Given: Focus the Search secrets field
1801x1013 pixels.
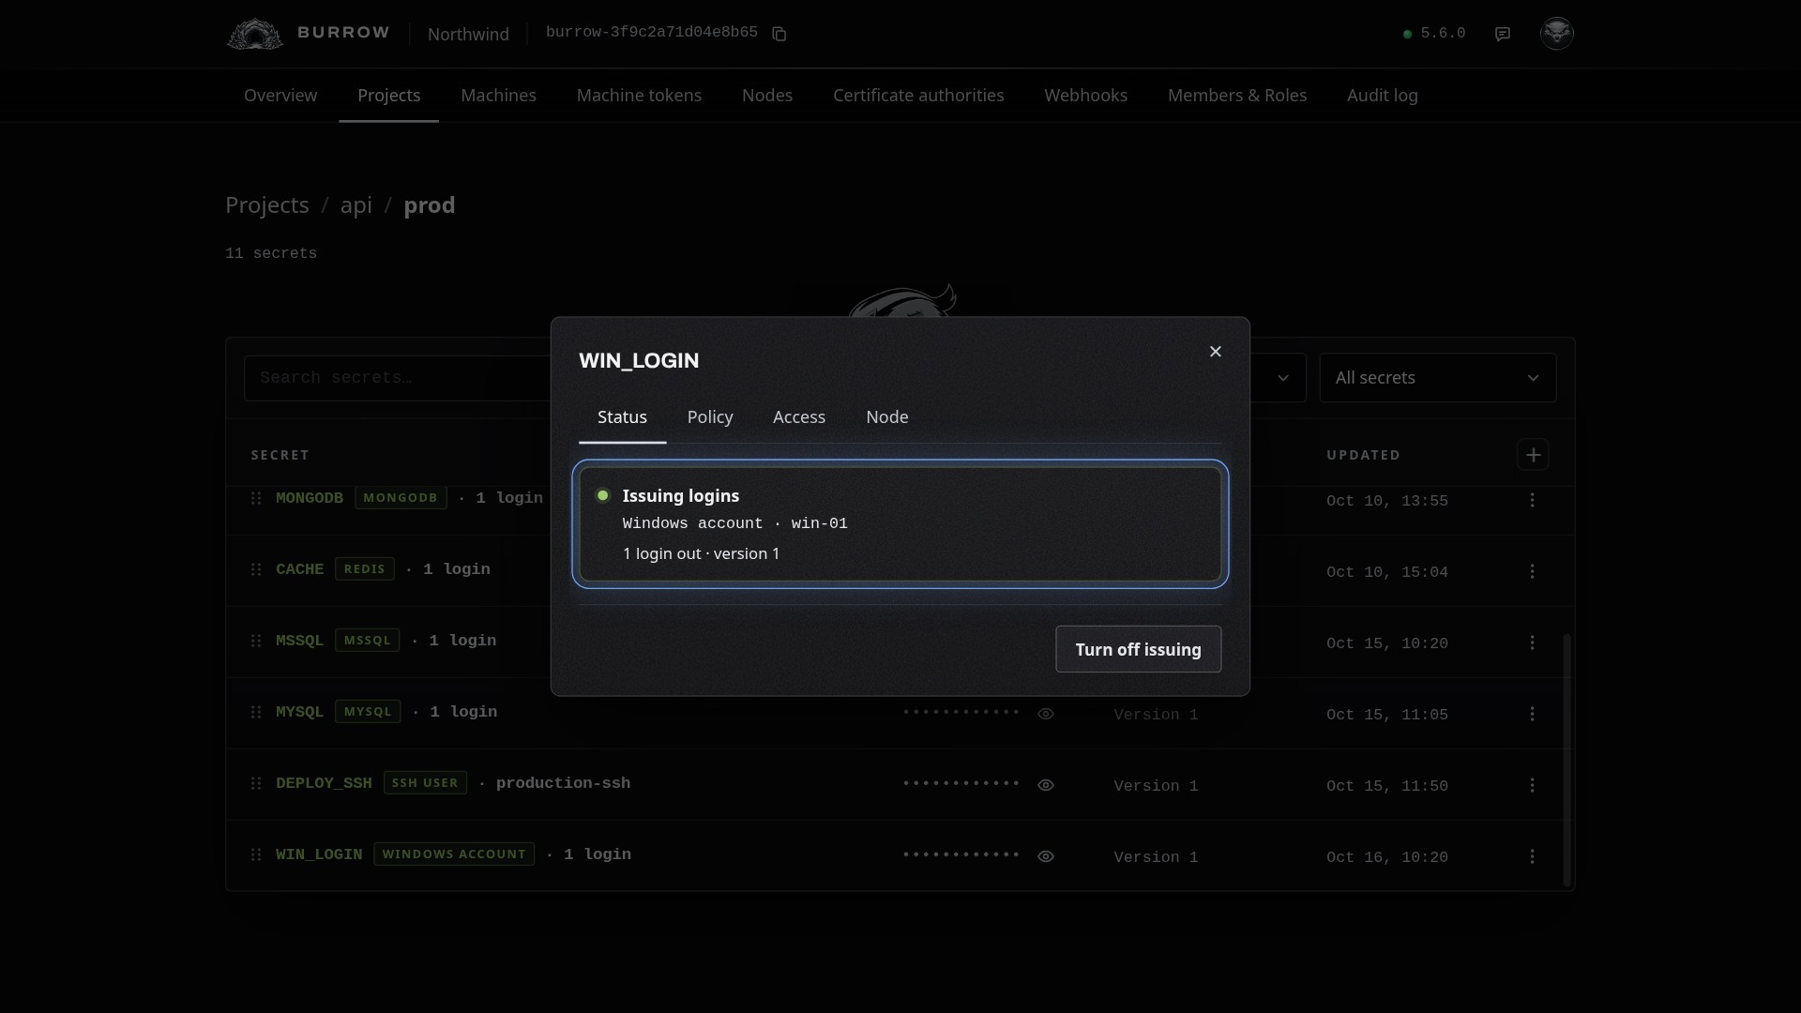Looking at the screenshot, I should (398, 378).
